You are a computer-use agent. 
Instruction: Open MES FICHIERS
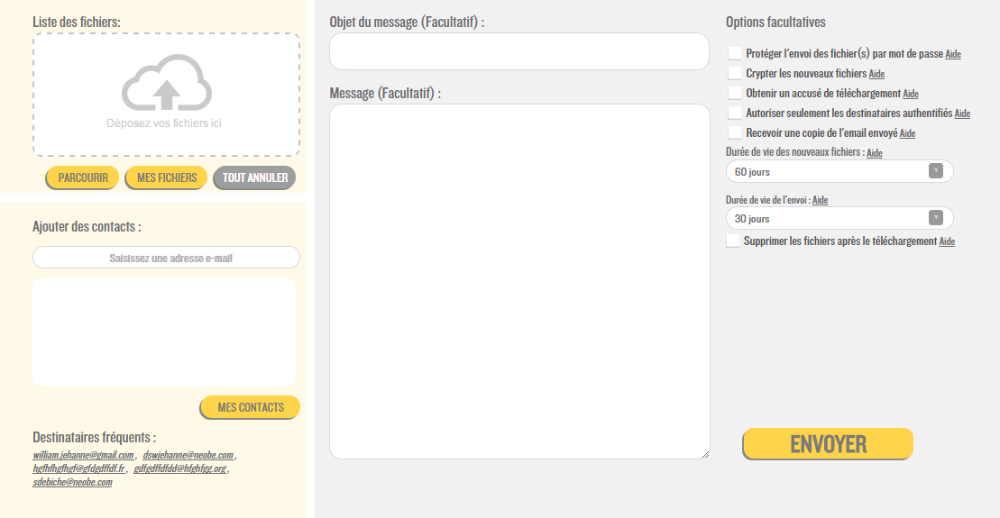[x=167, y=177]
